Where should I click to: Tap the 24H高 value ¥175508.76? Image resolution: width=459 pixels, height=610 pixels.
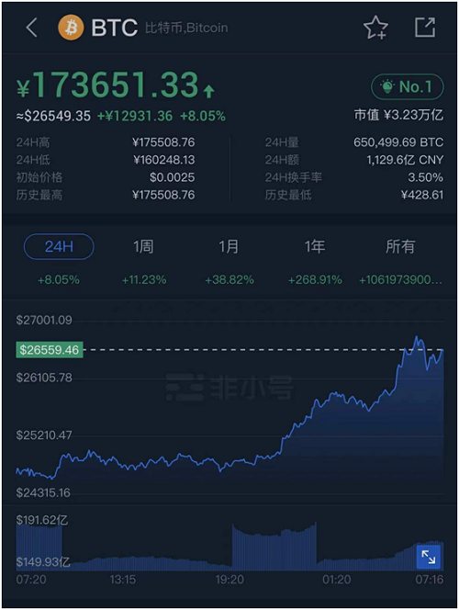[163, 142]
